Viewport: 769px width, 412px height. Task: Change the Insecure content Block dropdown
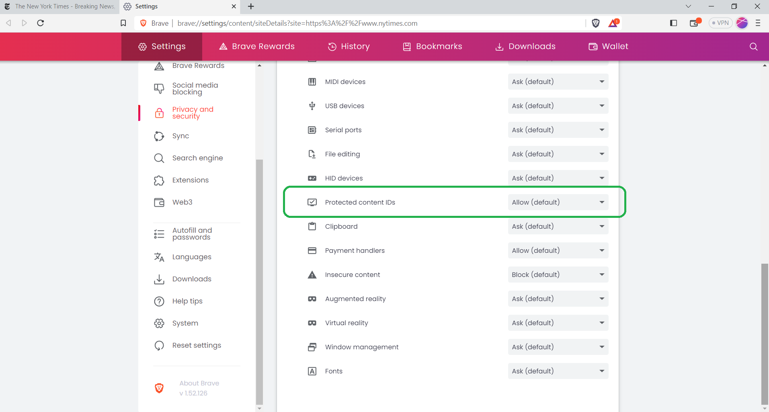pyautogui.click(x=558, y=275)
